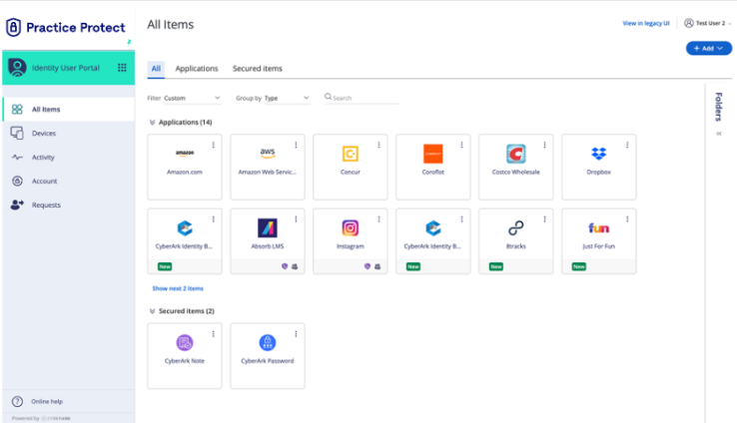The width and height of the screenshot is (737, 431).
Task: Click the shield icon on Instagram card
Action: [x=368, y=266]
